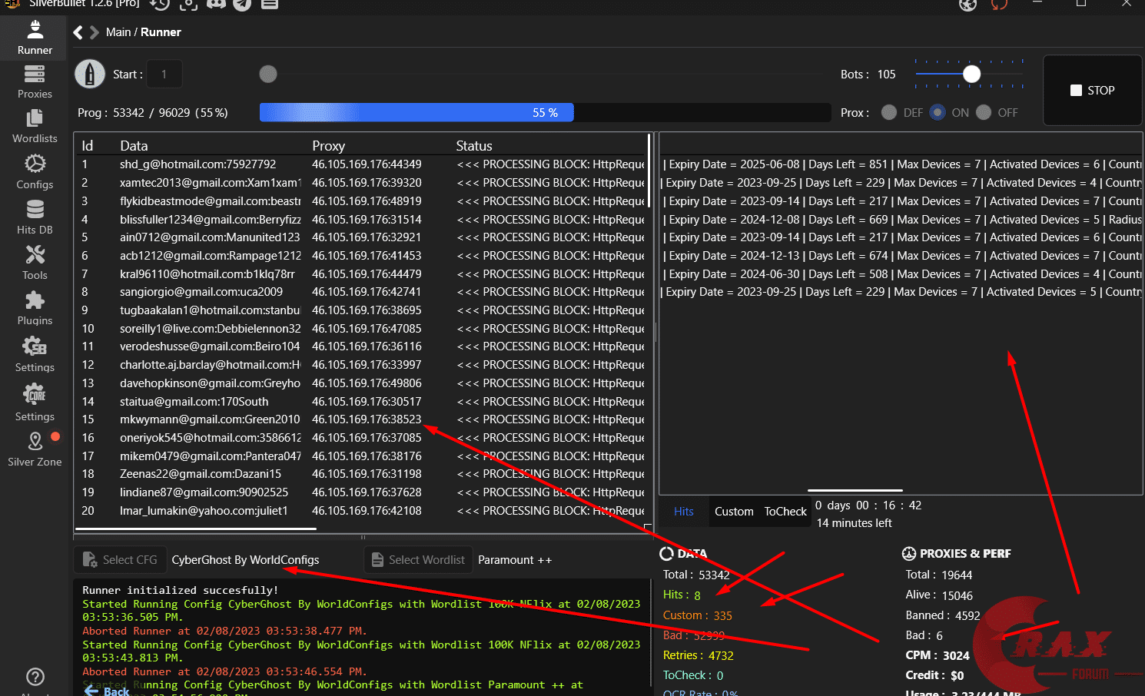
Task: Set Prox mode to DEF
Action: coord(889,112)
